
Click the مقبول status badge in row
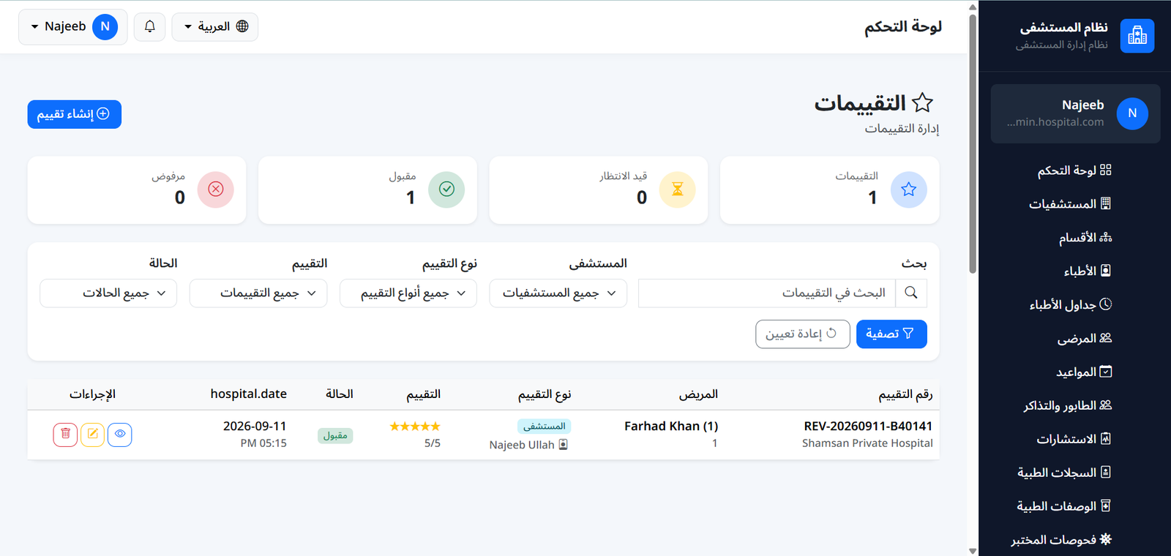click(335, 435)
